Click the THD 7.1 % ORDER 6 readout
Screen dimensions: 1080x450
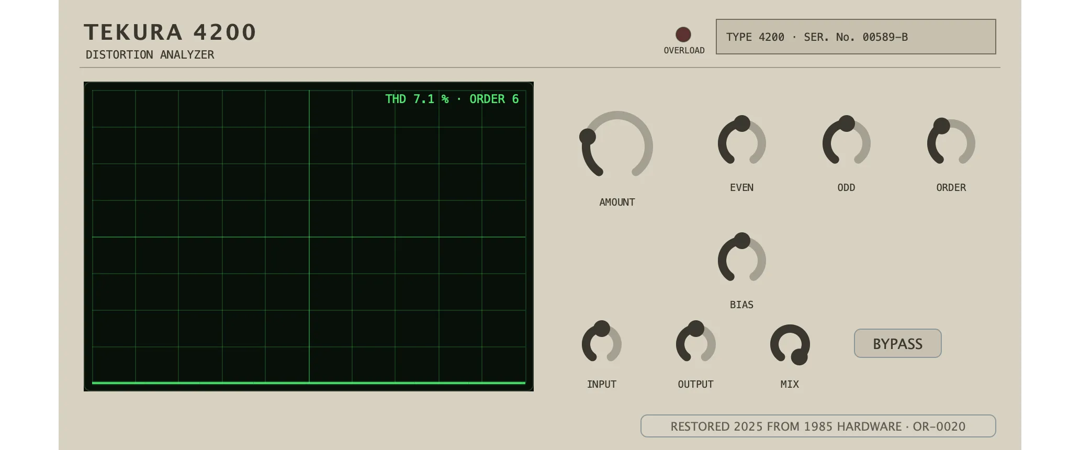tap(452, 99)
